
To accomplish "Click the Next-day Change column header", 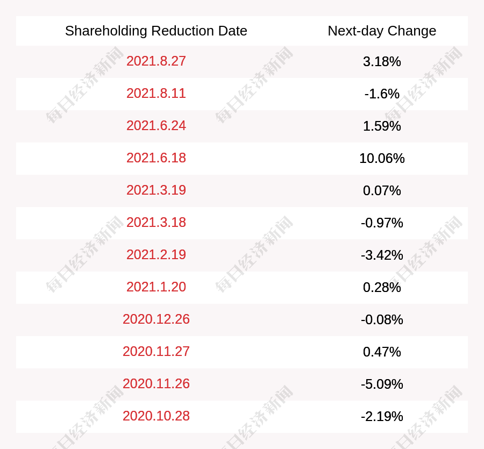I will point(382,31).
